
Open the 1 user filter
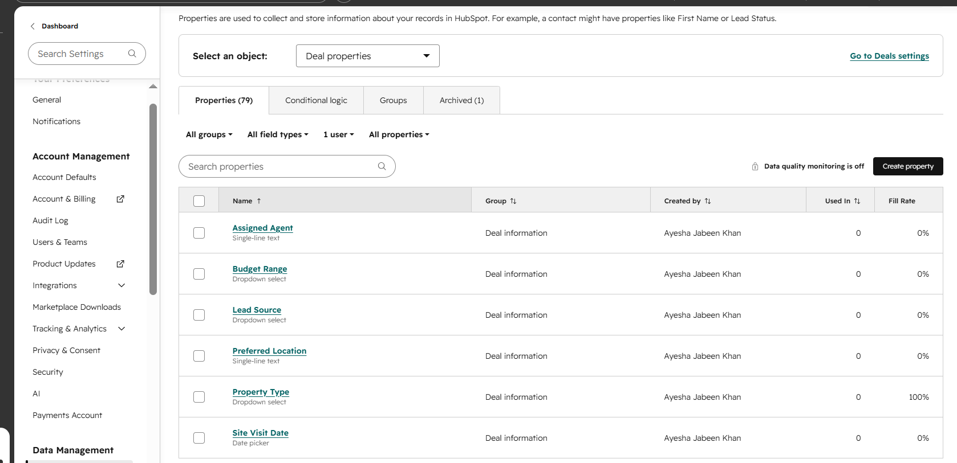339,134
